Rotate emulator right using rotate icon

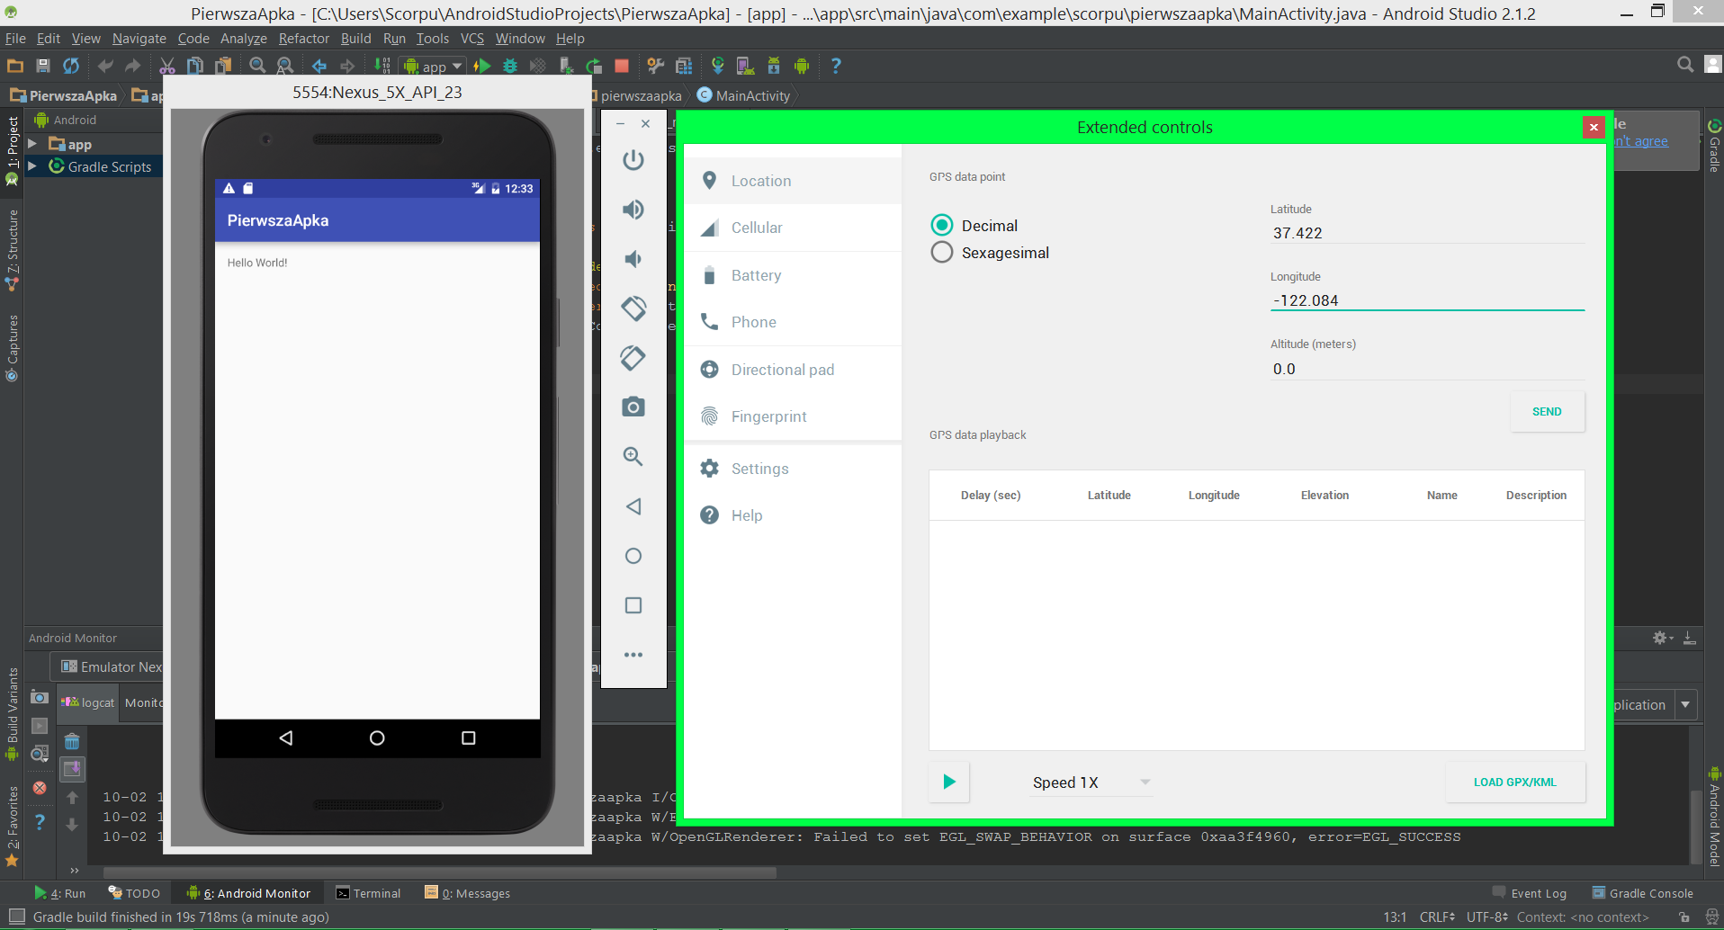[633, 358]
